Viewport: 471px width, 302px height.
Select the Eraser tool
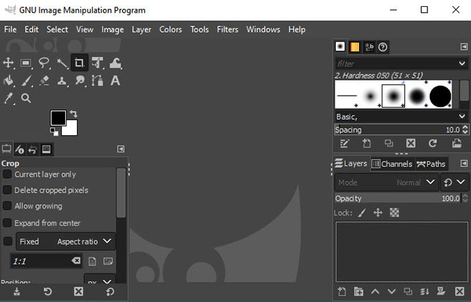tap(44, 80)
